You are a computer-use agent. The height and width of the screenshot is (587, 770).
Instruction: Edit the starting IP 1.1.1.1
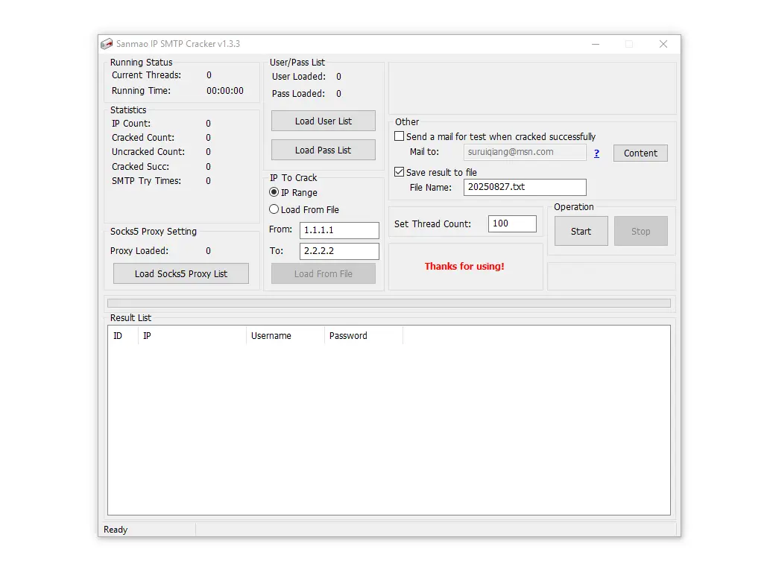[x=339, y=230]
